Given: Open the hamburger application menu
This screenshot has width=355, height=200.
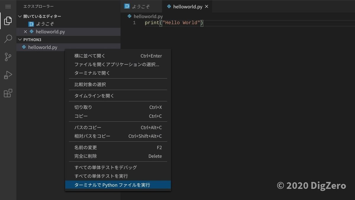Looking at the screenshot, I should coord(8,6).
